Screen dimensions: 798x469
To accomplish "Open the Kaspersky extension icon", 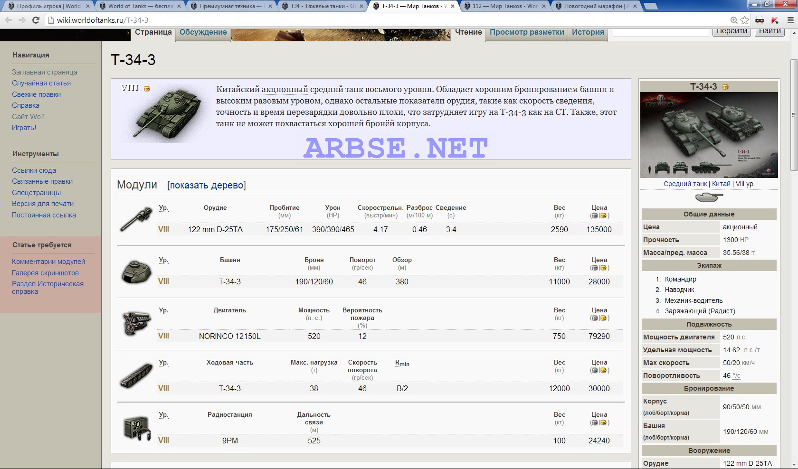I will (775, 20).
